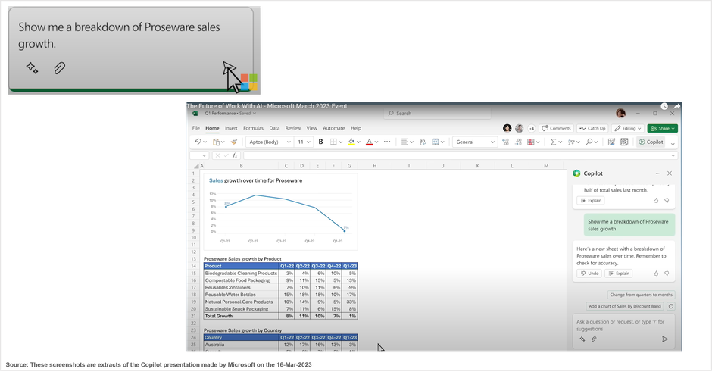Open the Editing mode dropdown

click(628, 128)
